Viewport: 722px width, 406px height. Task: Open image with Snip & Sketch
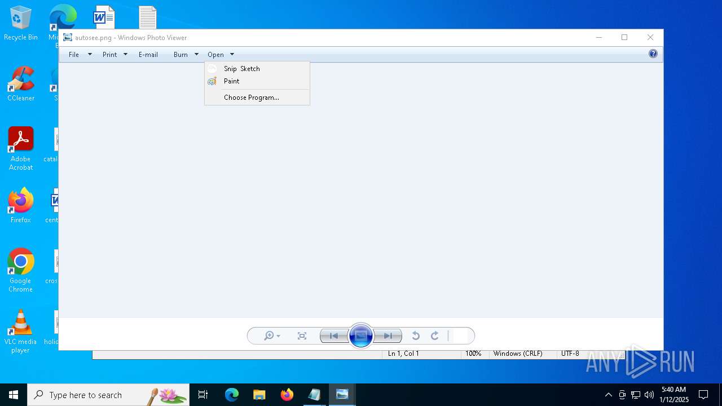tap(257, 69)
